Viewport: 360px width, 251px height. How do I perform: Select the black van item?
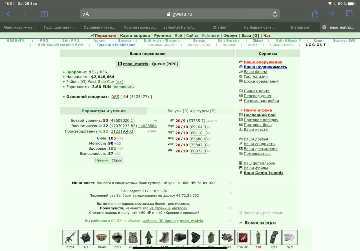pyautogui.click(x=180, y=238)
